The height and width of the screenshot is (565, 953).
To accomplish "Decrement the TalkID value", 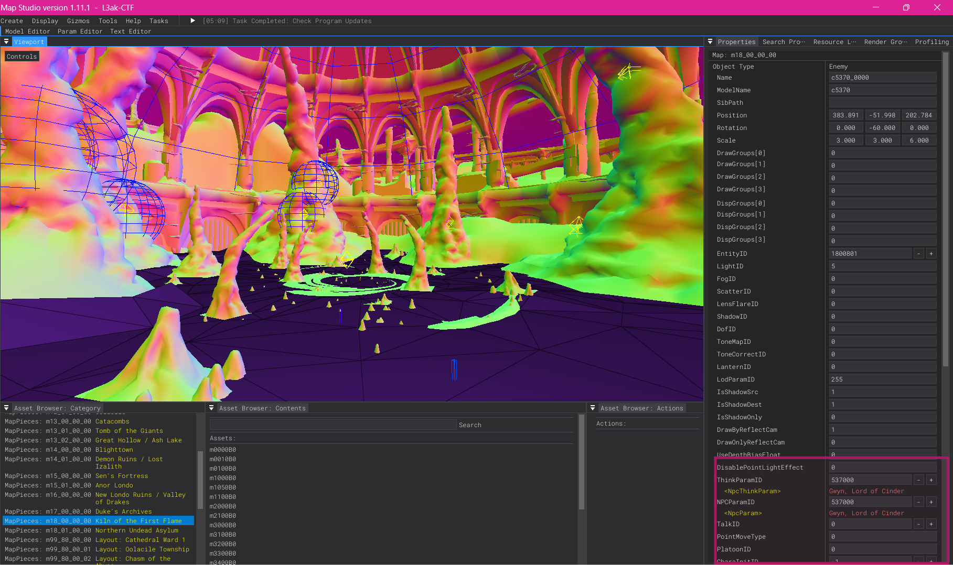I will coord(918,524).
